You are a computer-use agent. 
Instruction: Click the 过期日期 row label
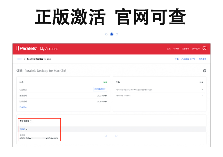[x=23, y=102]
